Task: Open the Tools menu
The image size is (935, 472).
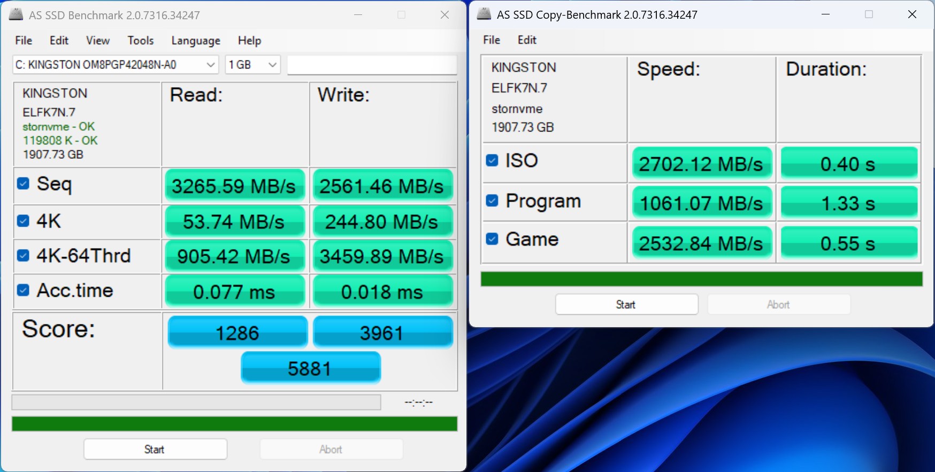Action: pyautogui.click(x=141, y=41)
